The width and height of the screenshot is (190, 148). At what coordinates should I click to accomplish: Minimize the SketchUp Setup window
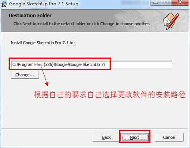tap(156, 3)
